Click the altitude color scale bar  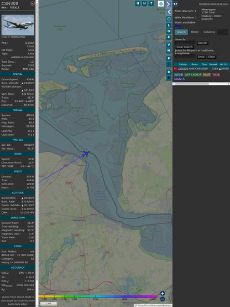pyautogui.click(x=97, y=296)
